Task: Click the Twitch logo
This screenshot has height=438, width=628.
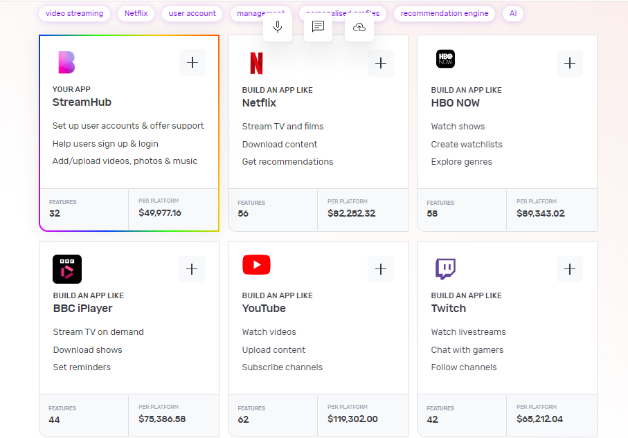Action: point(445,268)
